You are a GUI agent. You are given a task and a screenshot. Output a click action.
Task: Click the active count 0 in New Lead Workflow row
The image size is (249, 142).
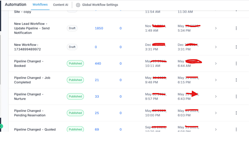(120, 28)
